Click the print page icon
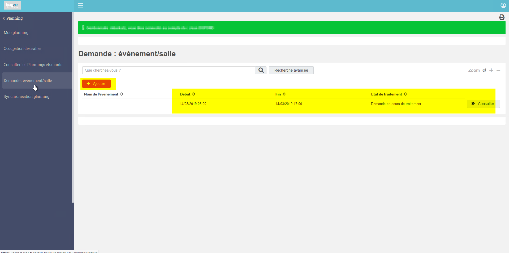This screenshot has width=509, height=253. 502,17
